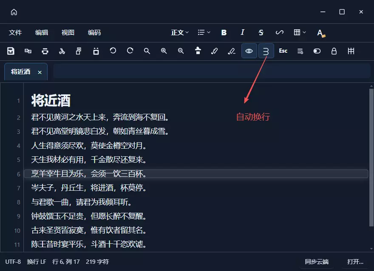Click the save (floppy disk) icon

point(11,51)
